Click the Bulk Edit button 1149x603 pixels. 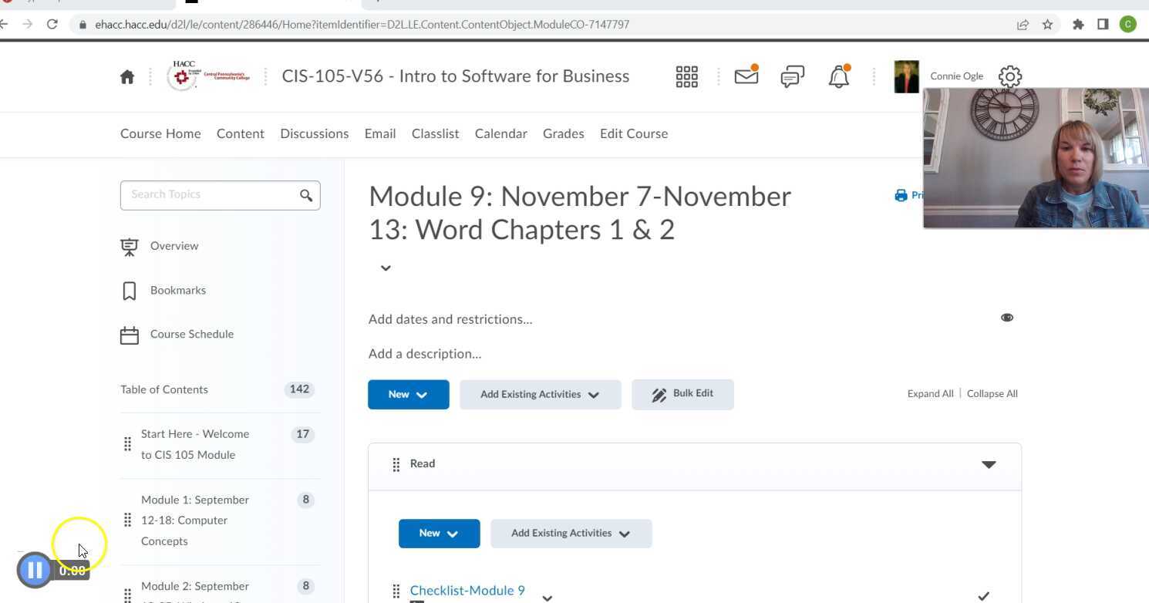tap(682, 394)
